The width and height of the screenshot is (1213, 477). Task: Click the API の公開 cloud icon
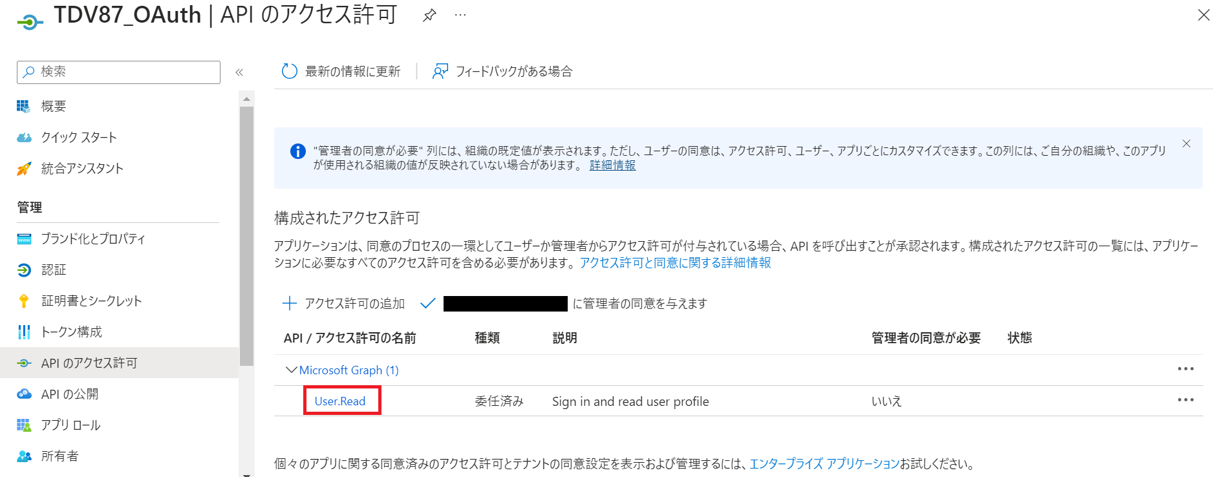[24, 394]
